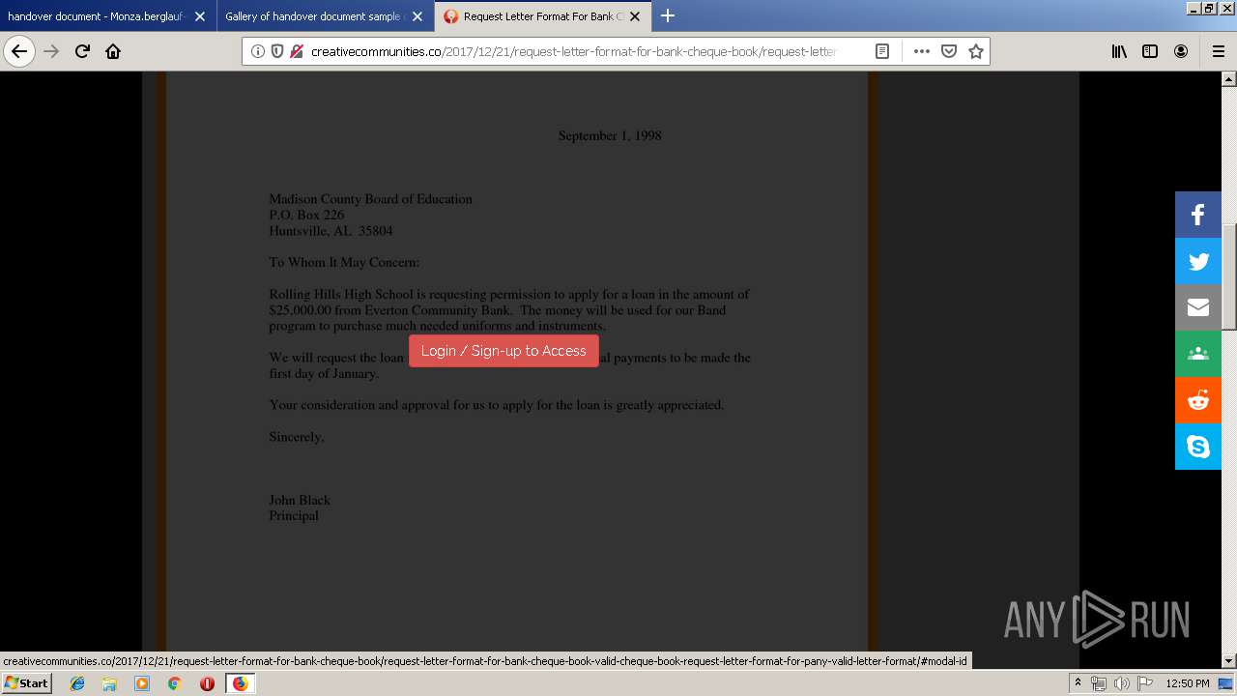Share page on Reddit
Viewport: 1237px width, 696px height.
[1198, 400]
